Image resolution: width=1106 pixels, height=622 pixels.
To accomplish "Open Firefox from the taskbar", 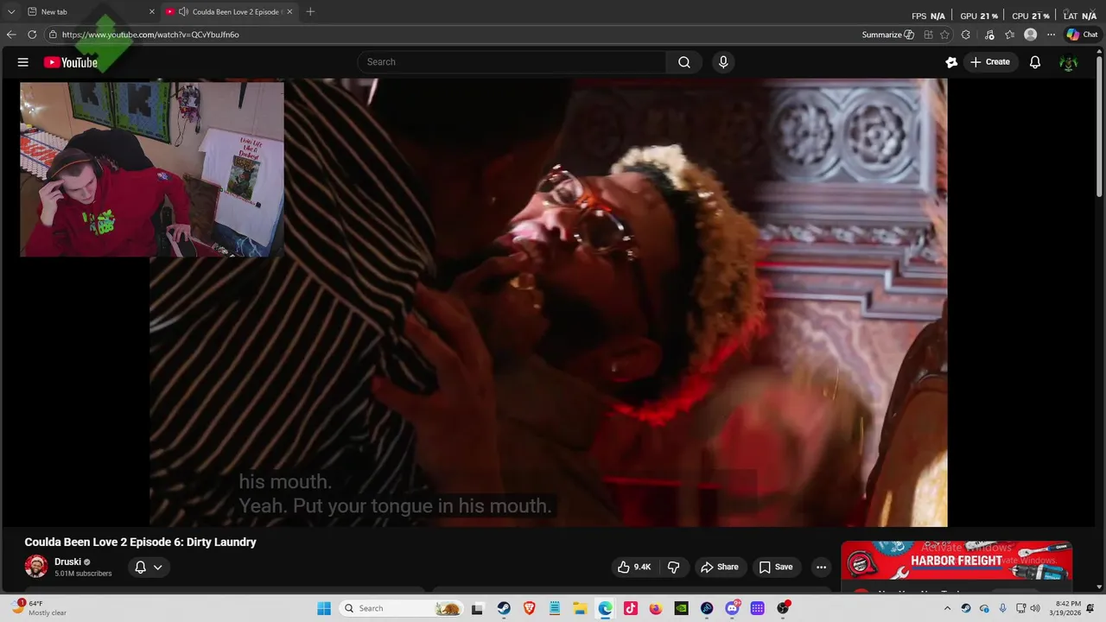I will pos(656,608).
